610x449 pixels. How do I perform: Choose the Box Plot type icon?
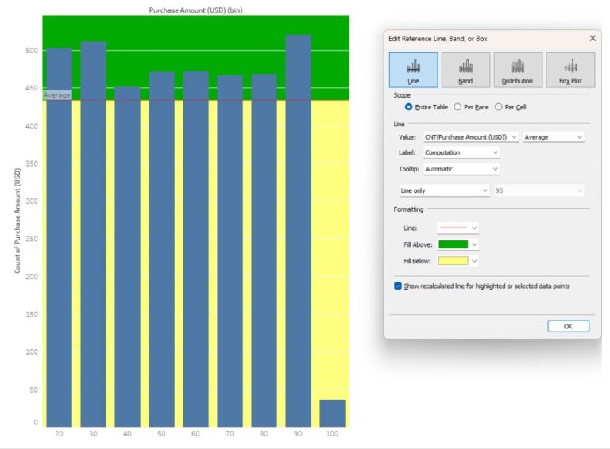click(x=570, y=70)
